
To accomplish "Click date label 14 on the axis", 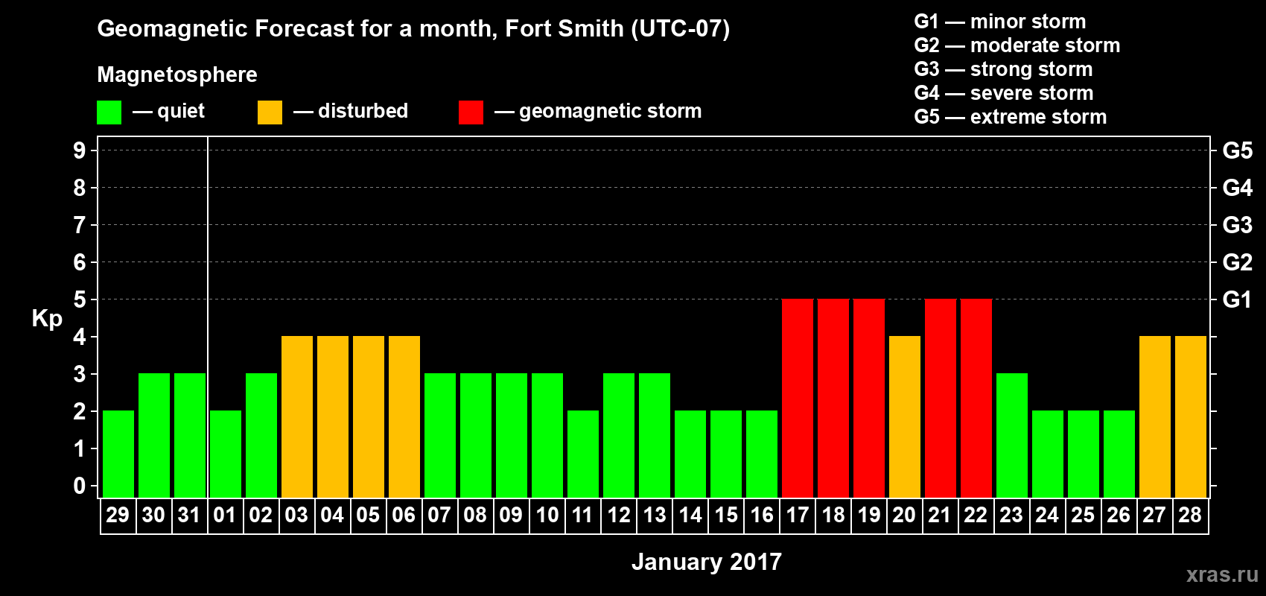I will pyautogui.click(x=690, y=515).
